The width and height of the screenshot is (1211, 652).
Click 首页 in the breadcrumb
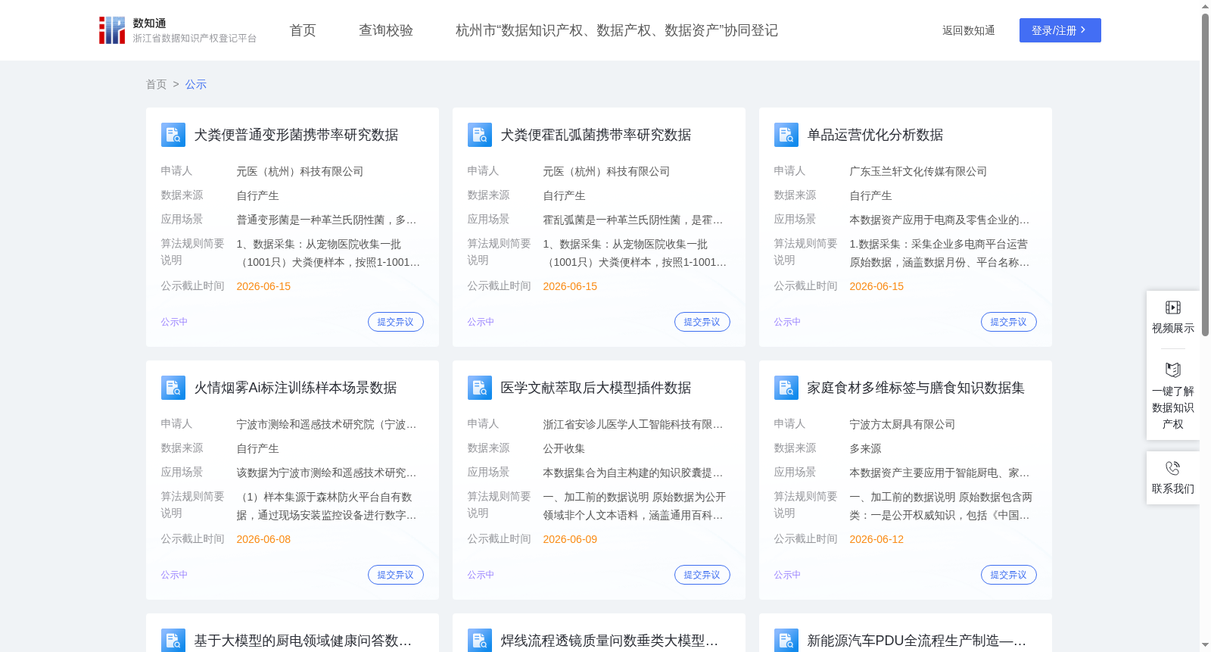point(156,84)
